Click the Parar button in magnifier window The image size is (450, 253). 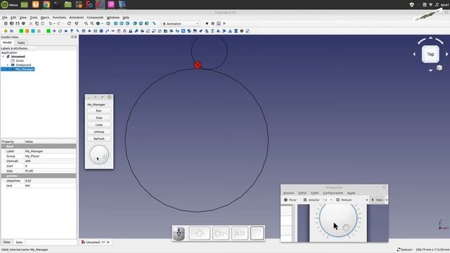290,200
